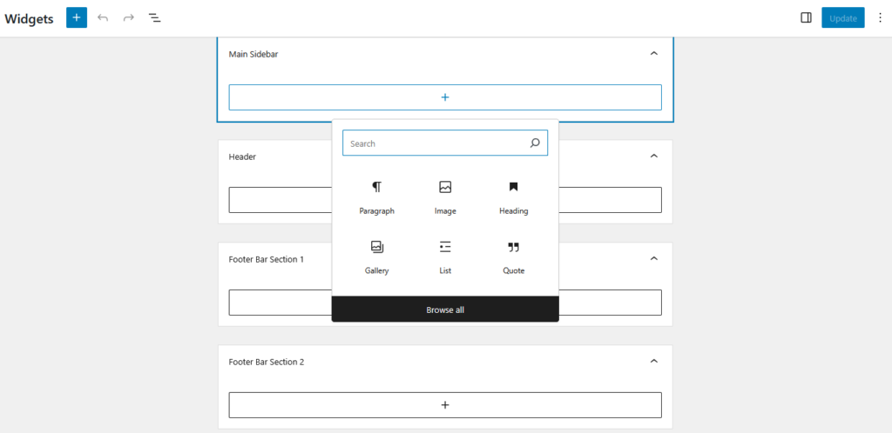Image resolution: width=892 pixels, height=433 pixels.
Task: Collapse the Footer Bar Section 1 area
Action: point(653,259)
